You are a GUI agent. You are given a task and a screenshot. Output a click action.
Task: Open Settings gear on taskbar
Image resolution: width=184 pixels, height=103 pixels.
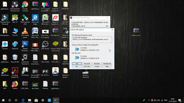[43, 100]
